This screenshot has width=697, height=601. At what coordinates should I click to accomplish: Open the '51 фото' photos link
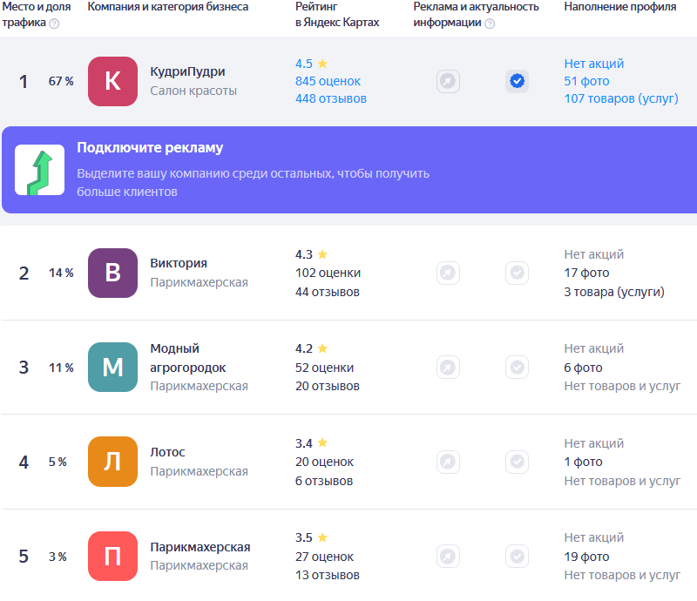click(x=583, y=81)
